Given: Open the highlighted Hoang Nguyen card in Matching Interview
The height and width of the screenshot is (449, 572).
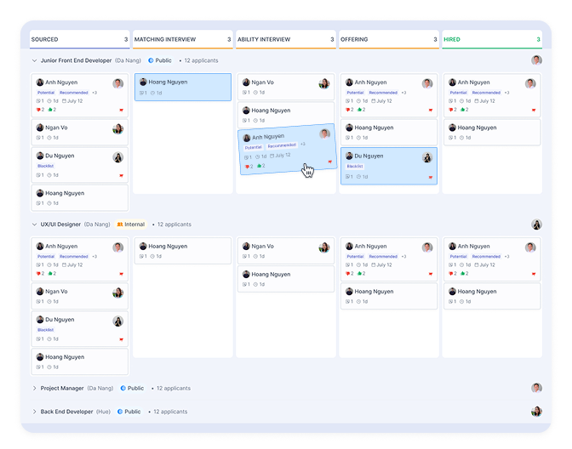Looking at the screenshot, I should (182, 87).
